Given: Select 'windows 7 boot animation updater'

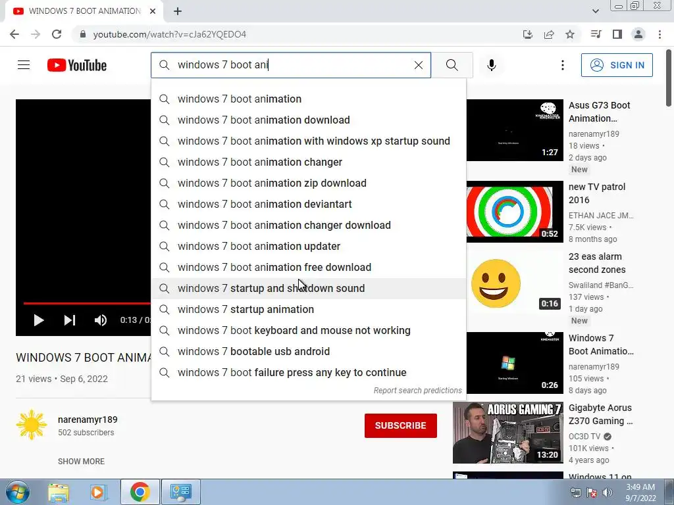Looking at the screenshot, I should [x=309, y=246].
